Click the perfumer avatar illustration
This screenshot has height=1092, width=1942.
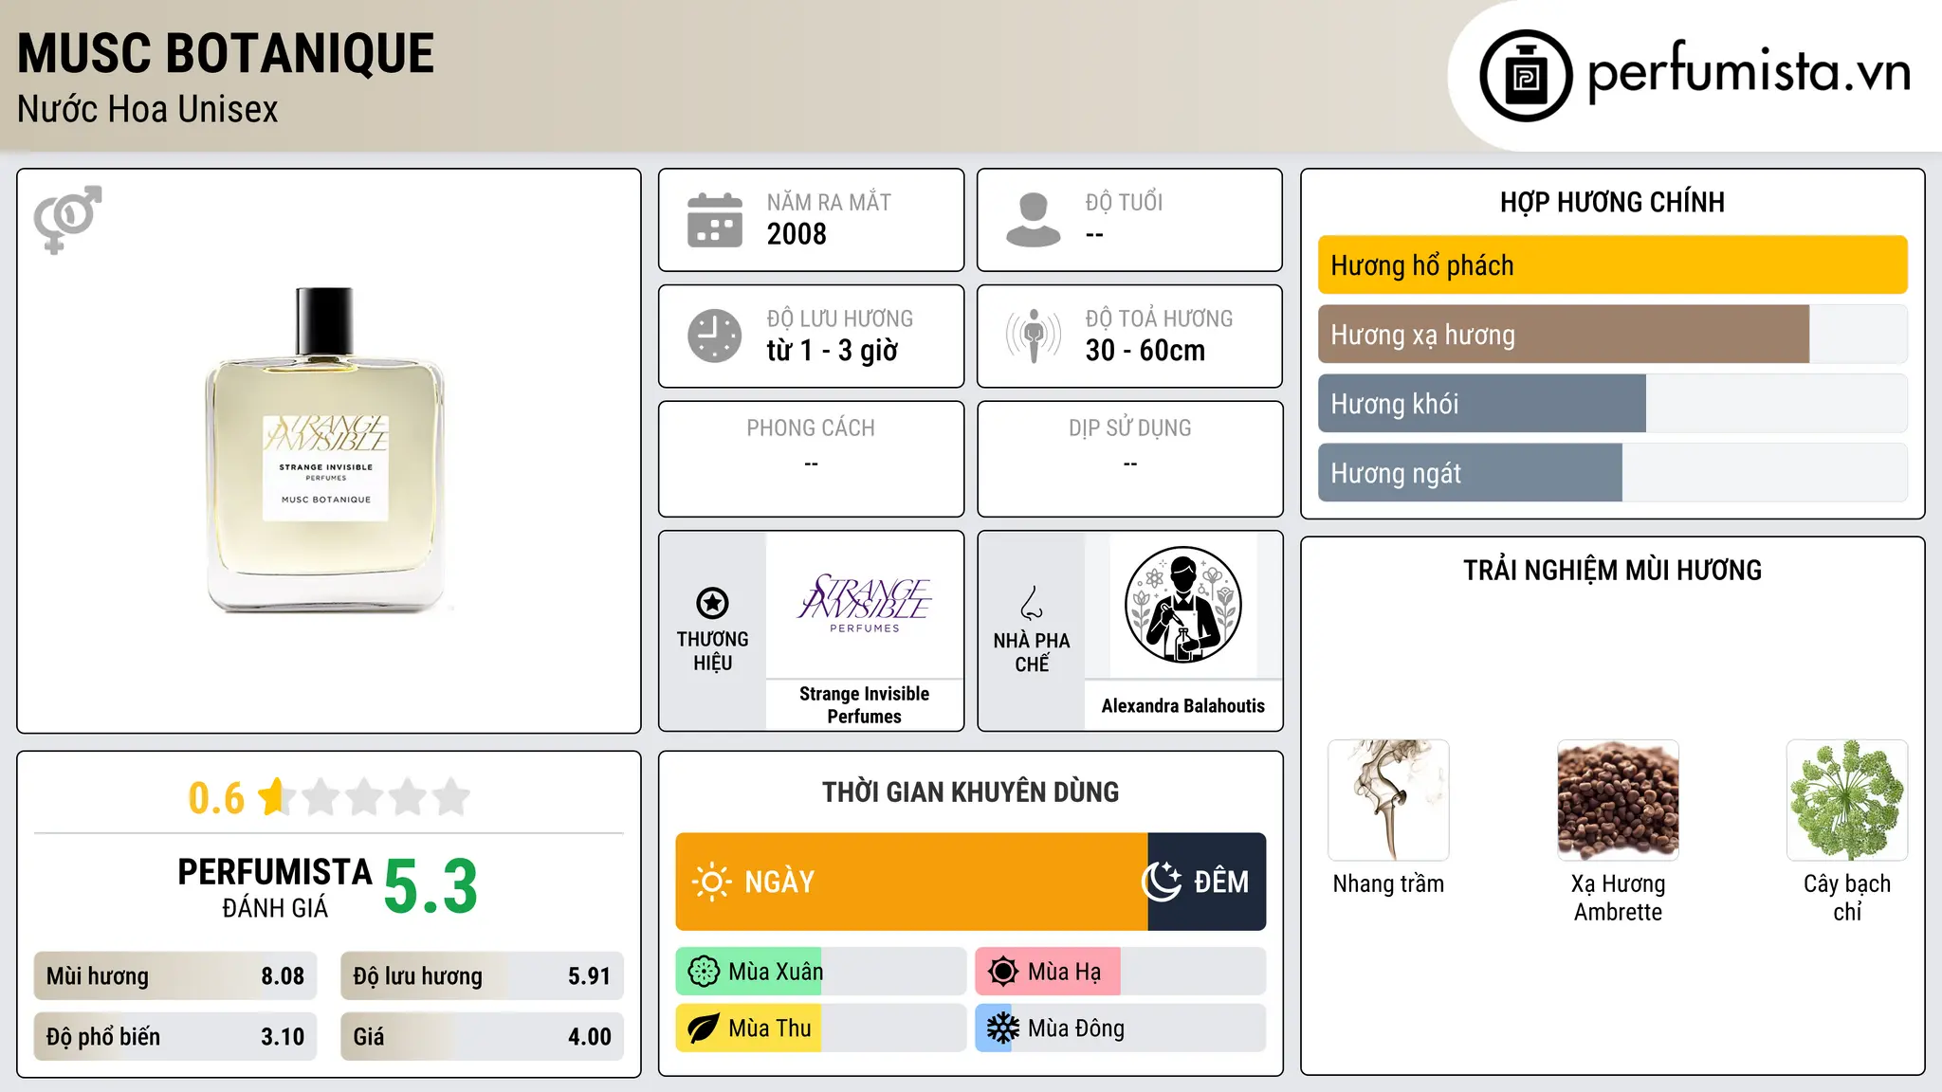(x=1182, y=605)
